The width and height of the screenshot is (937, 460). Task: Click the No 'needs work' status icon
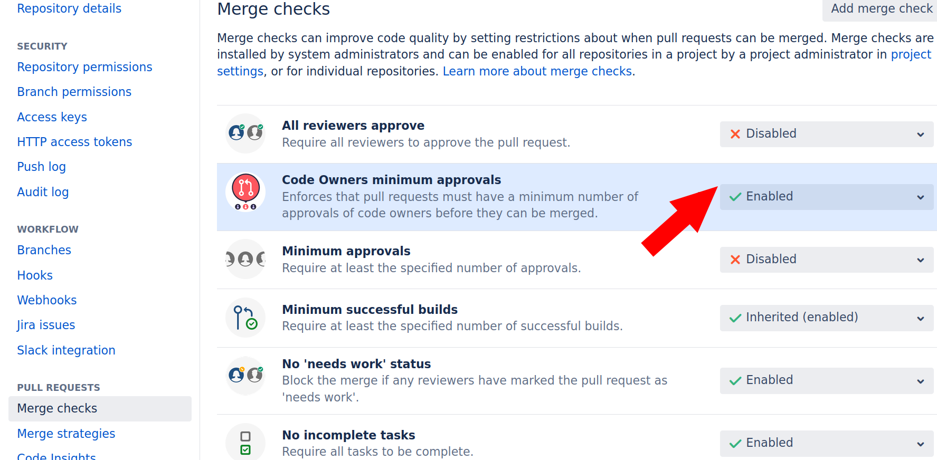(245, 376)
